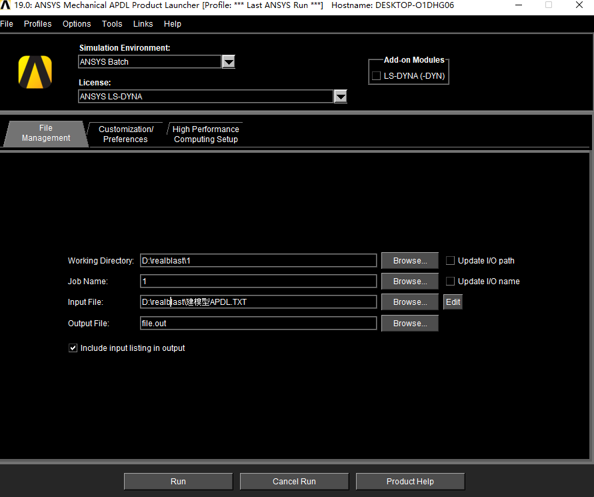Click the Input File path field
Image resolution: width=594 pixels, height=497 pixels.
[259, 302]
